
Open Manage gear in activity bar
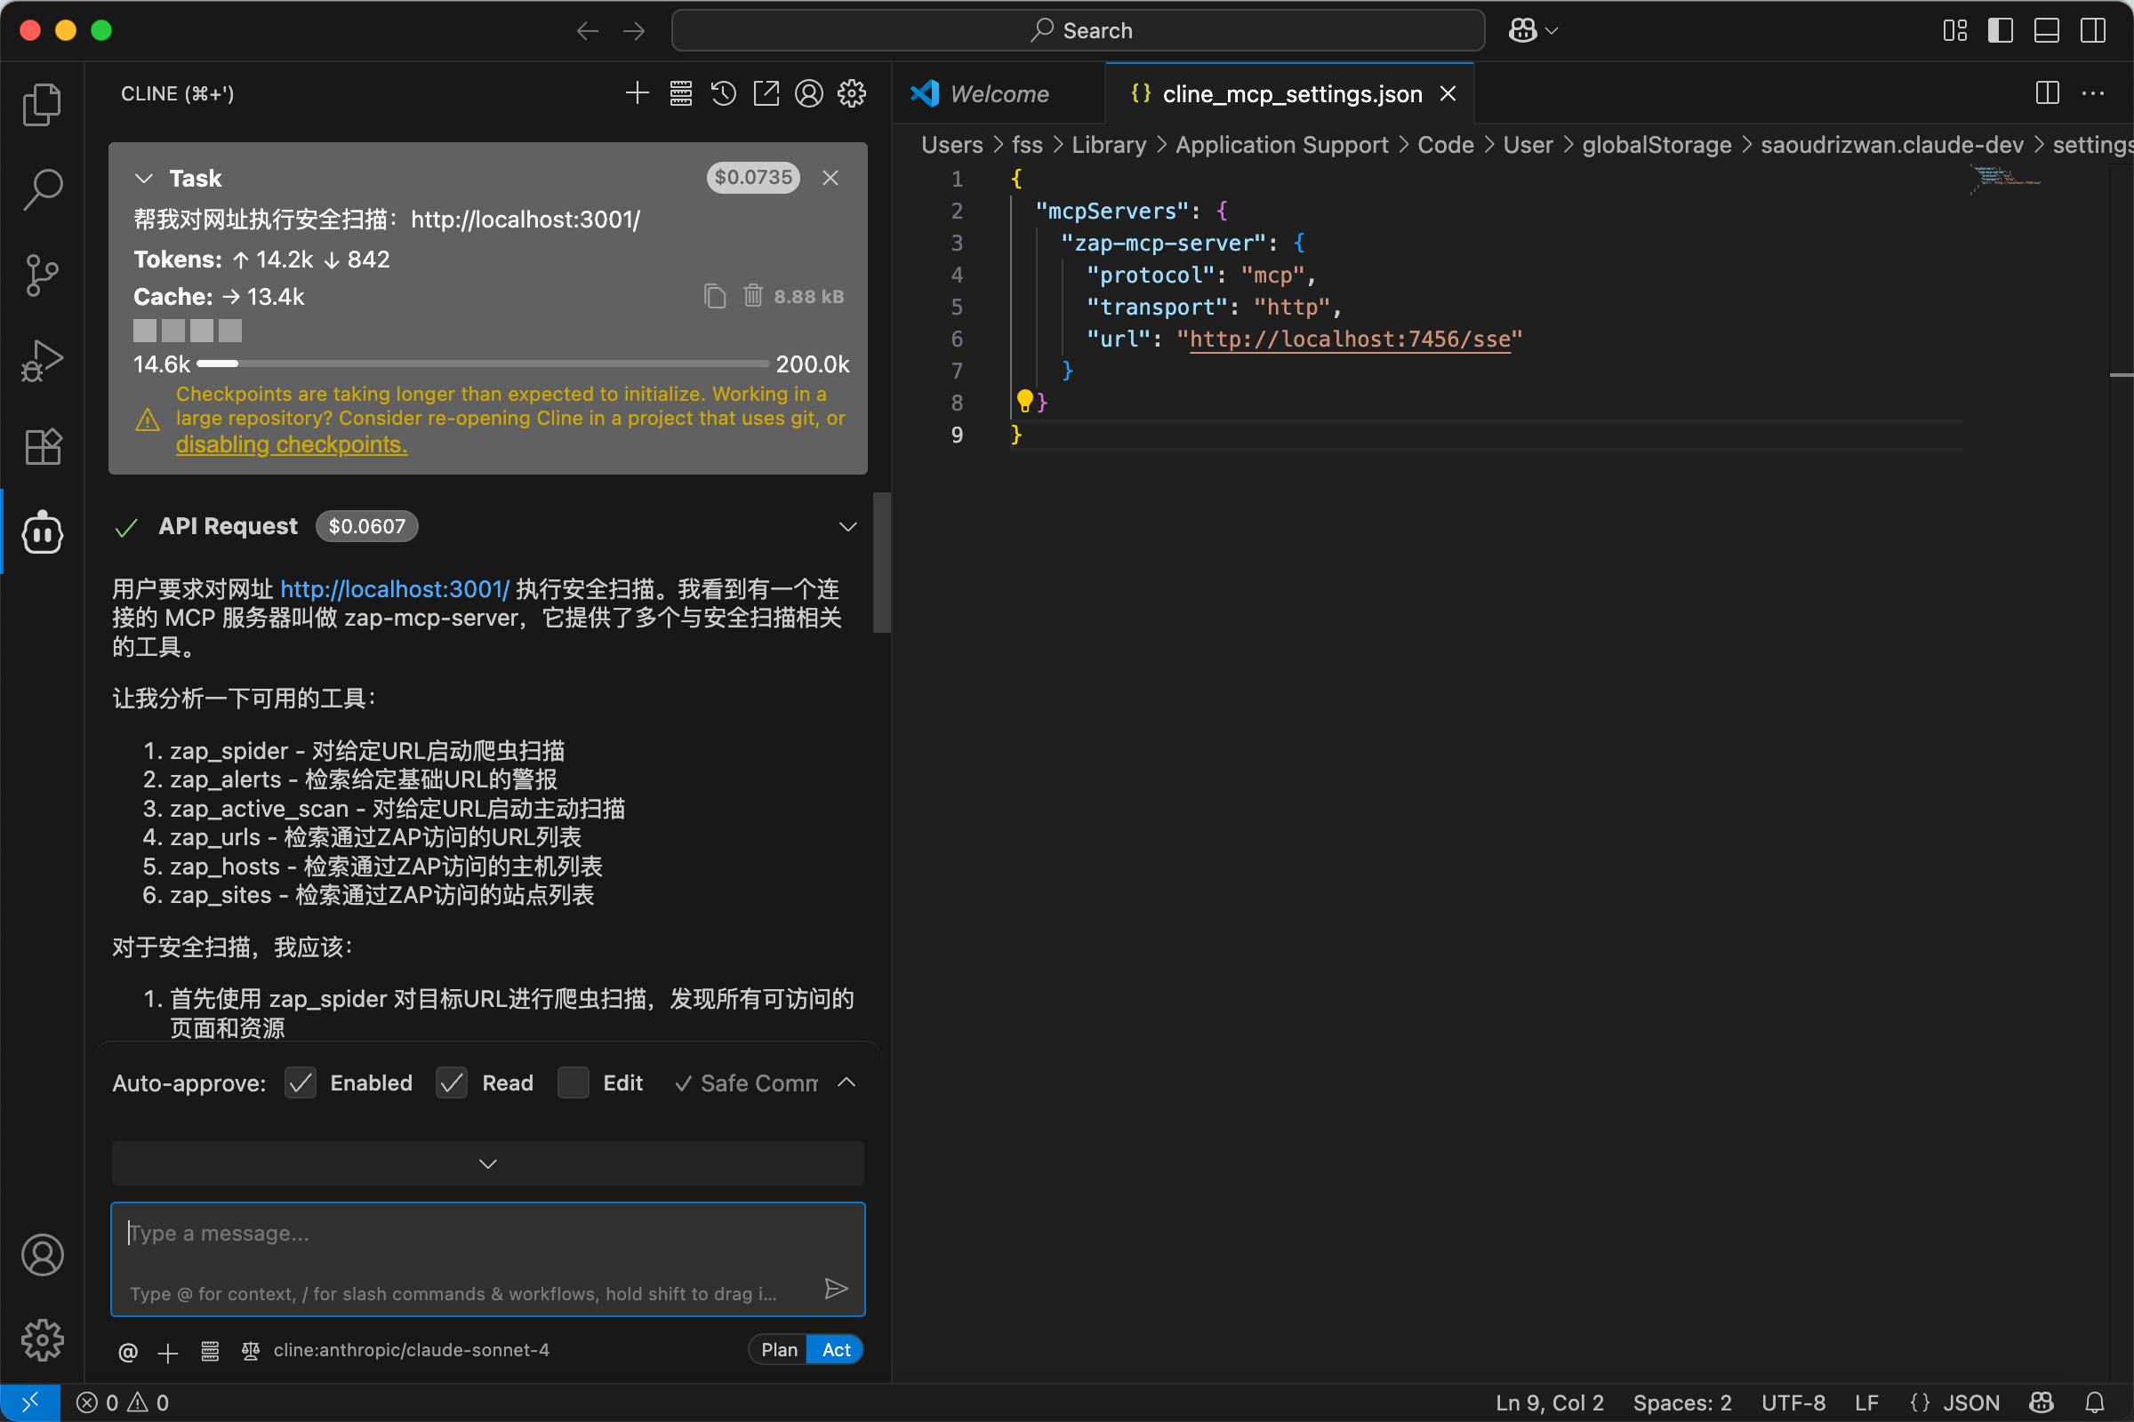click(42, 1339)
